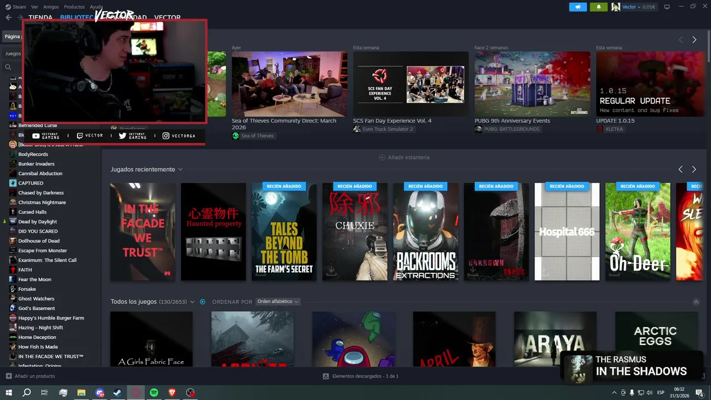Click the play icon beside Todos los juegos
711x400 pixels.
coord(203,302)
